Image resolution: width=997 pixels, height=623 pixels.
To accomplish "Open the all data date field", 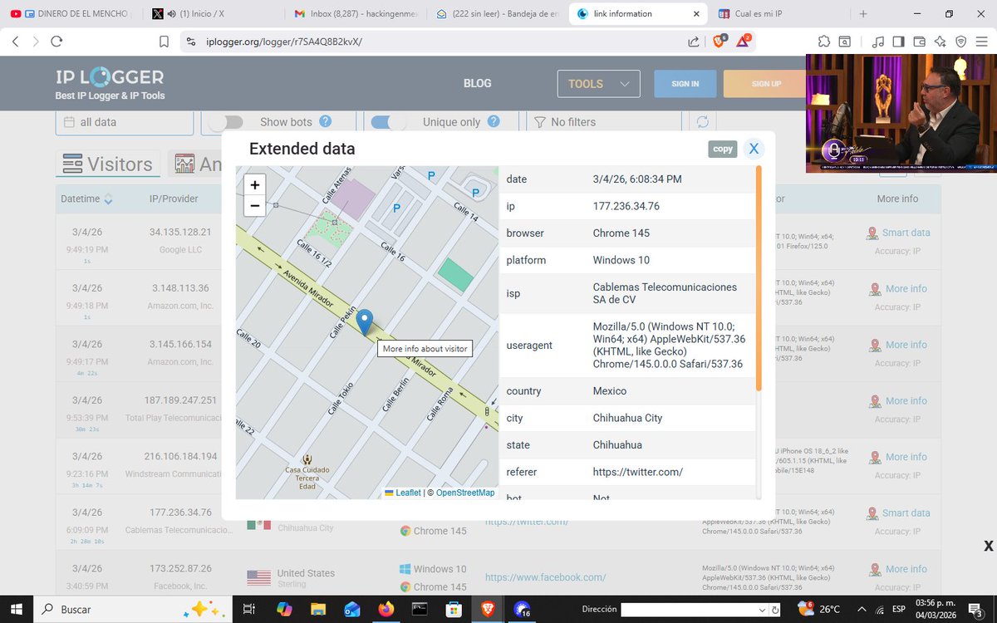I will pyautogui.click(x=125, y=122).
